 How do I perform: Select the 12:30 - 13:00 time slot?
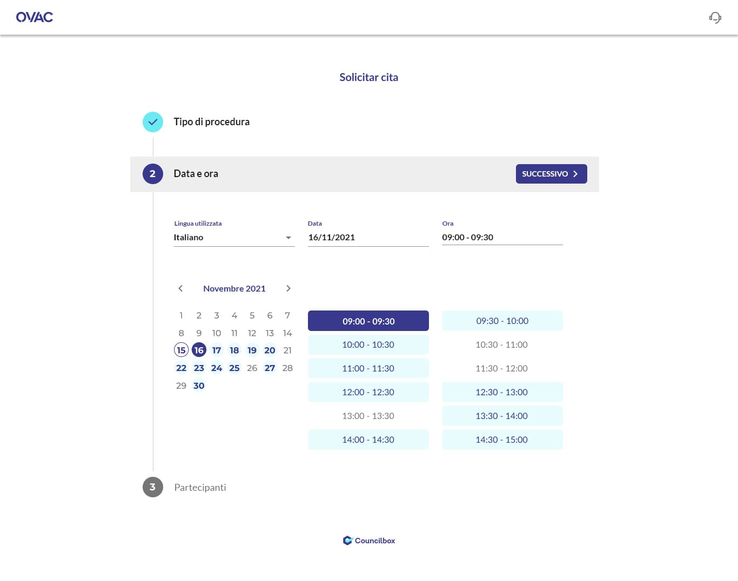[x=502, y=392]
